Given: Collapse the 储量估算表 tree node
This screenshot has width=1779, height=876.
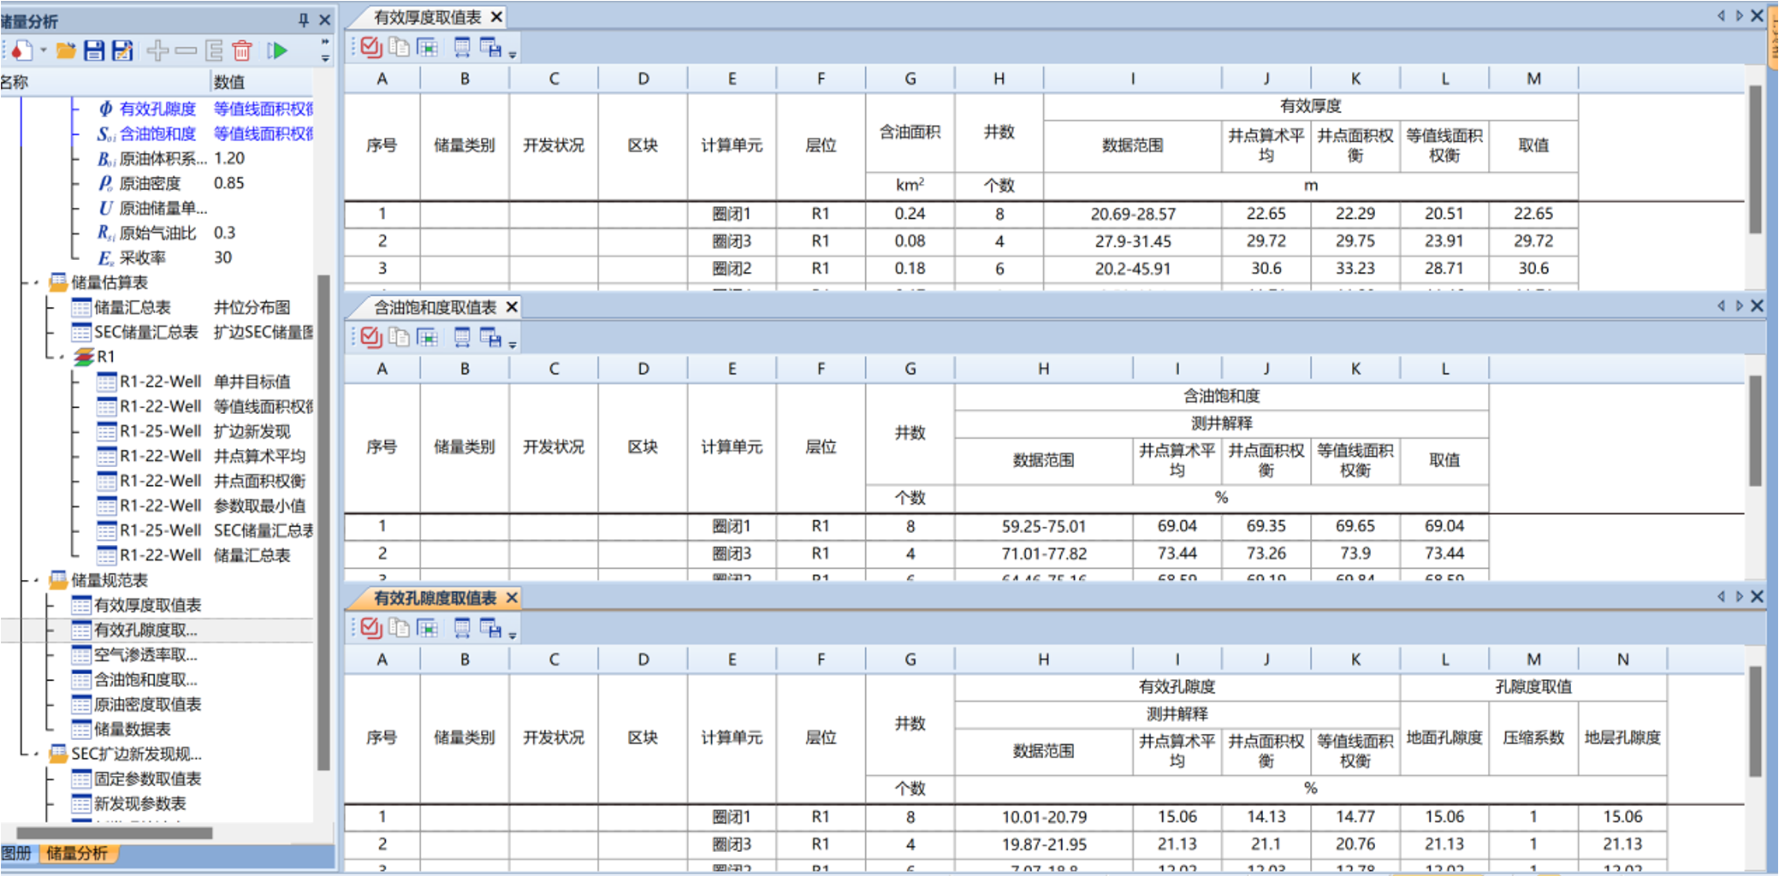Looking at the screenshot, I should click(36, 282).
